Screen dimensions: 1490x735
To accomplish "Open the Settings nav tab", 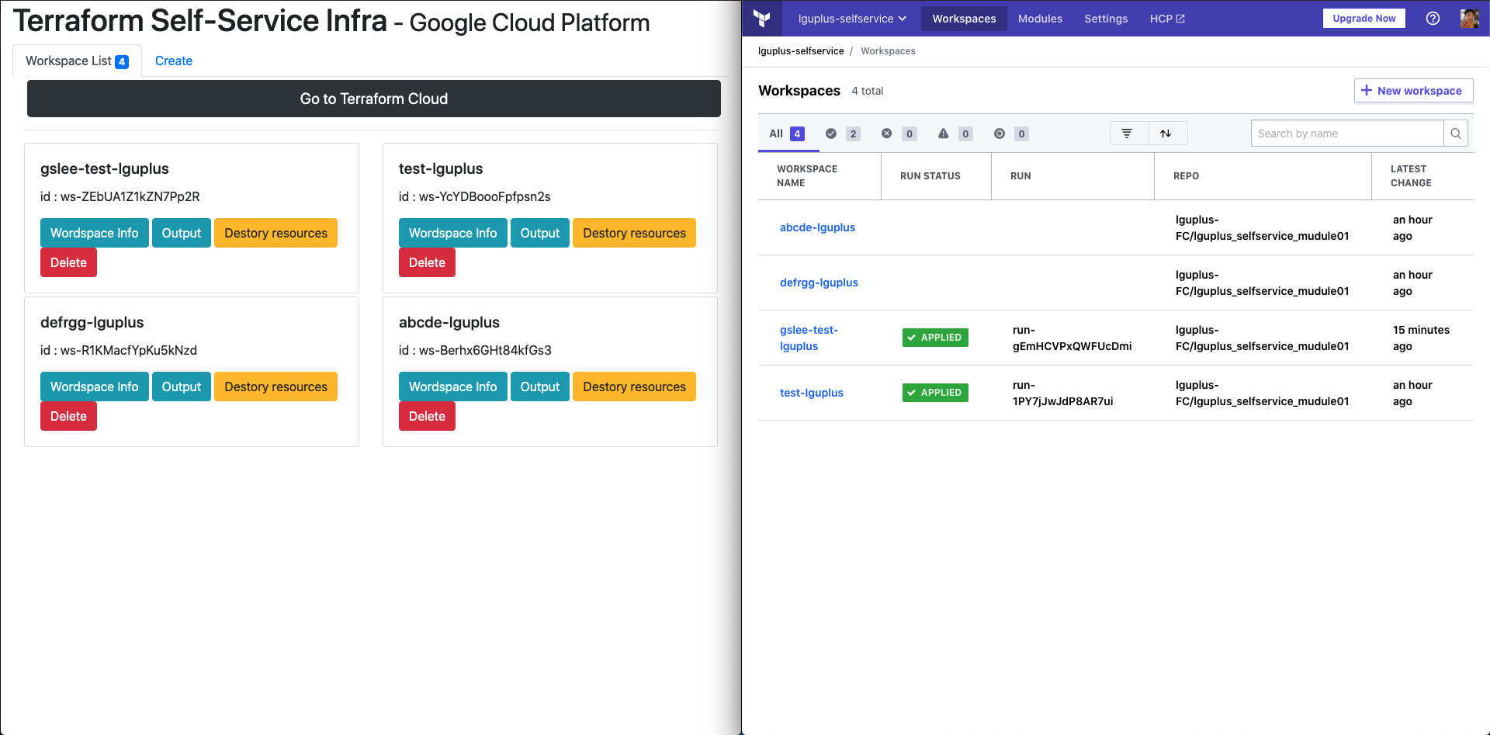I will coord(1106,19).
